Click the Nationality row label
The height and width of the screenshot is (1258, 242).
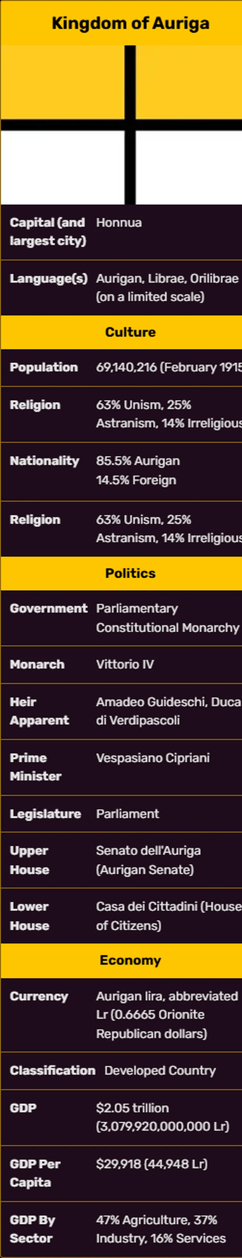click(x=45, y=461)
